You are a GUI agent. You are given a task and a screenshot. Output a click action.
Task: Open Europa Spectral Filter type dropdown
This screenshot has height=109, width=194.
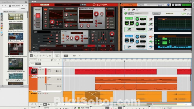click(x=86, y=18)
